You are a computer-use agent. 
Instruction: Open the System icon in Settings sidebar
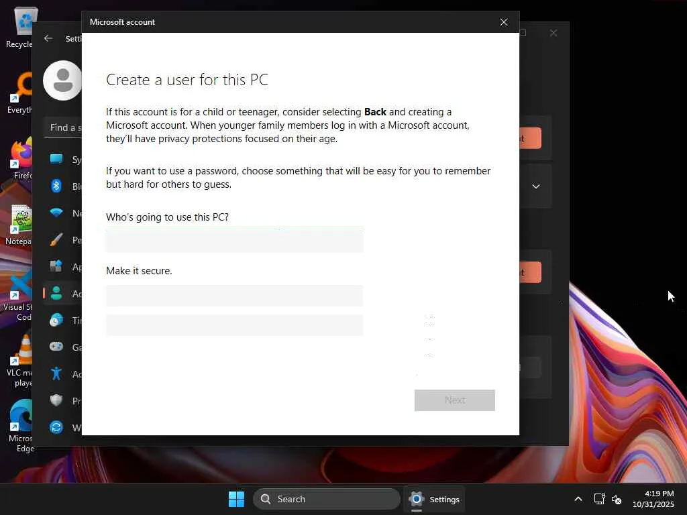(56, 159)
